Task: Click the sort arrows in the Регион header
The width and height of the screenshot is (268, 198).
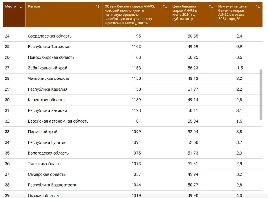Action: (97, 7)
